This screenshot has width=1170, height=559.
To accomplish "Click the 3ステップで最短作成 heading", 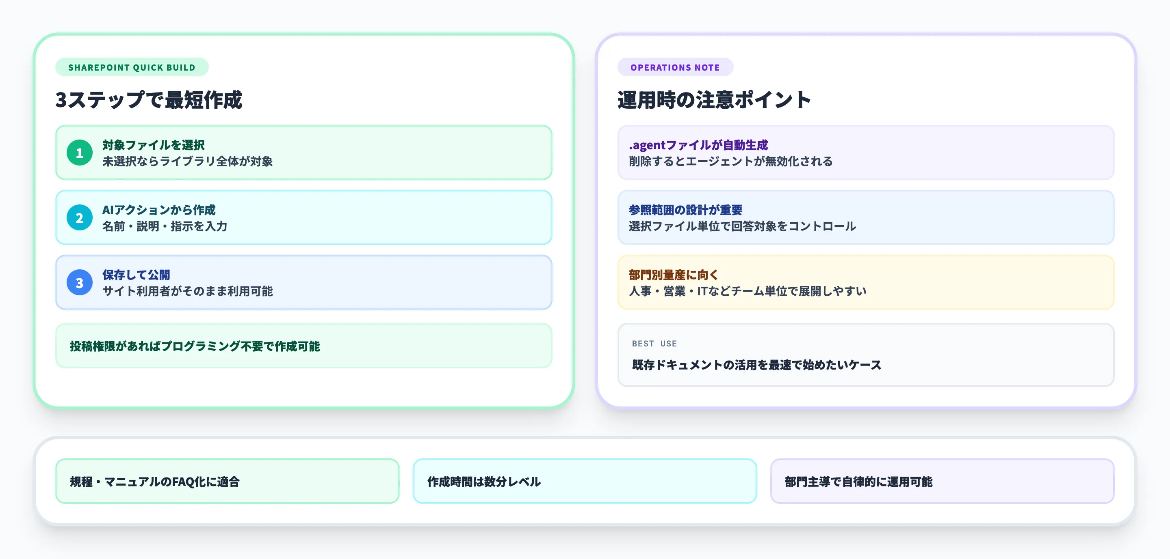I will pyautogui.click(x=149, y=101).
